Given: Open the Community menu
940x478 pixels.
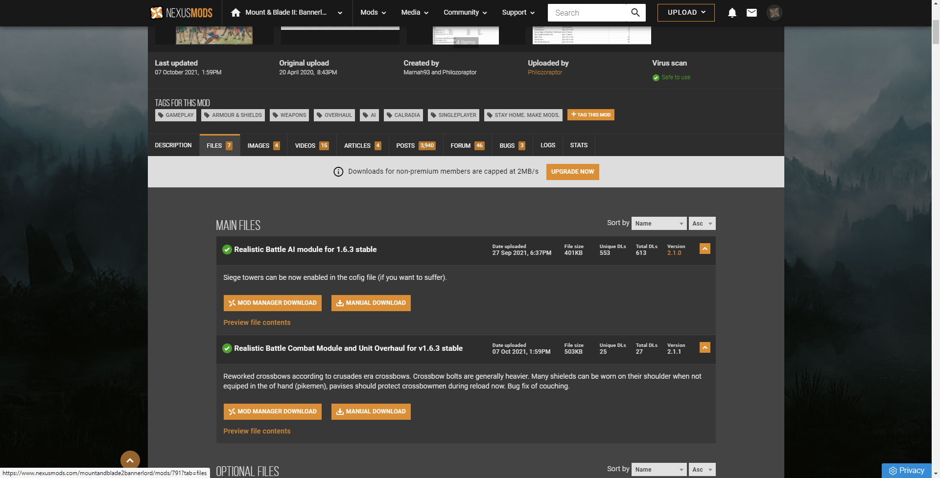Looking at the screenshot, I should tap(465, 13).
